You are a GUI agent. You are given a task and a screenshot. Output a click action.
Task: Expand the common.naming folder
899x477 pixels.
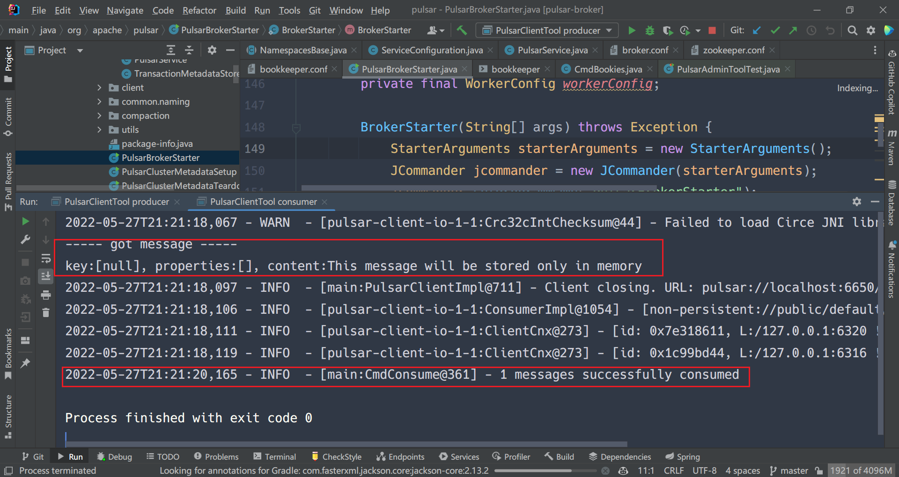pos(99,101)
